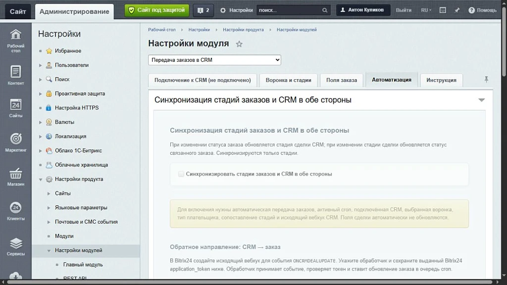
Task: Open the Контент sidebar section
Action: pos(15,75)
